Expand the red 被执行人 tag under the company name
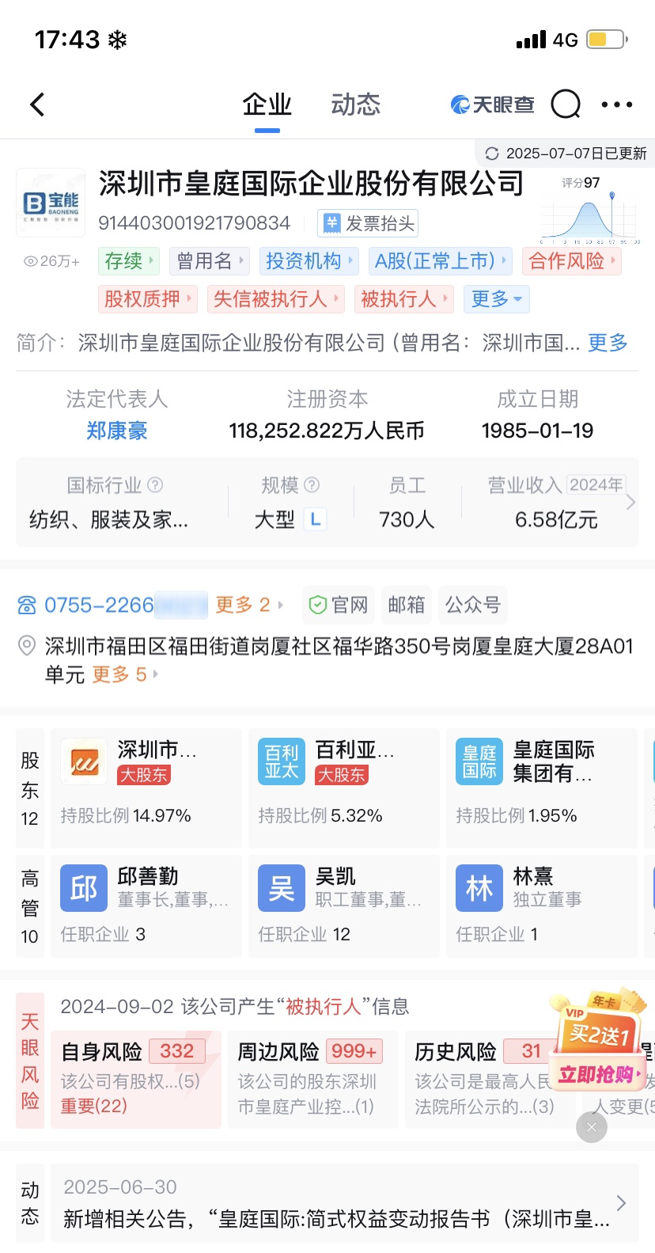Image resolution: width=655 pixels, height=1253 pixels. click(x=403, y=298)
